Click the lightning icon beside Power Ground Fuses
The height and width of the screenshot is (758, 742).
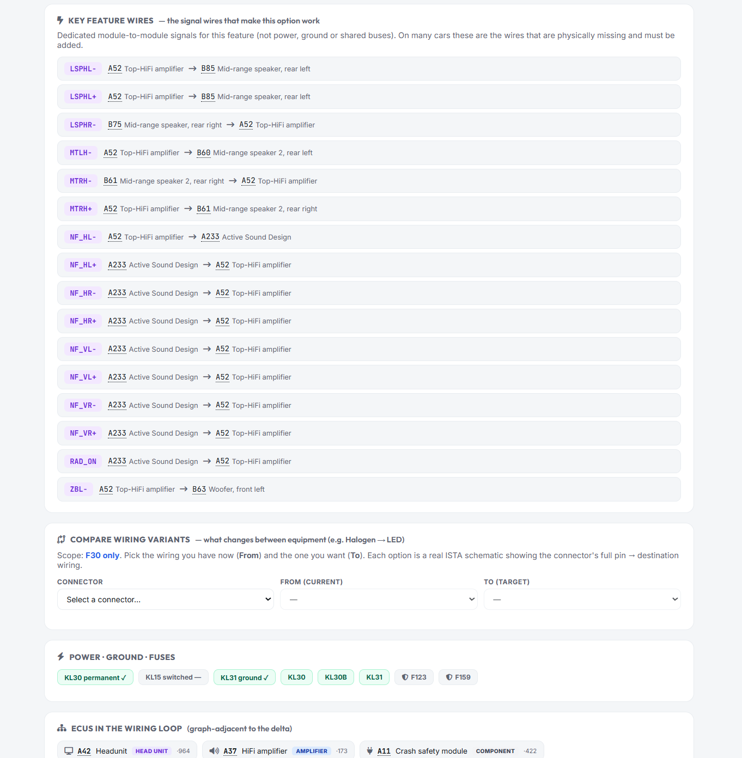(x=61, y=657)
